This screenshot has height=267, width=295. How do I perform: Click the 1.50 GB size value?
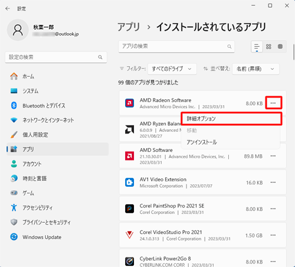click(x=254, y=236)
